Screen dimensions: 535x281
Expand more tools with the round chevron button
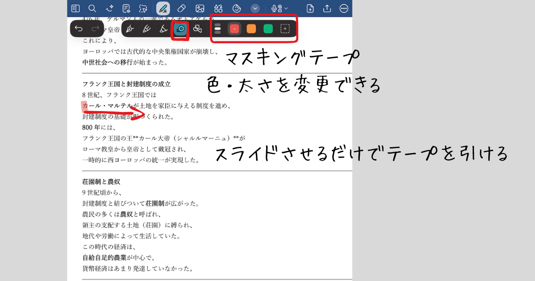point(255,8)
